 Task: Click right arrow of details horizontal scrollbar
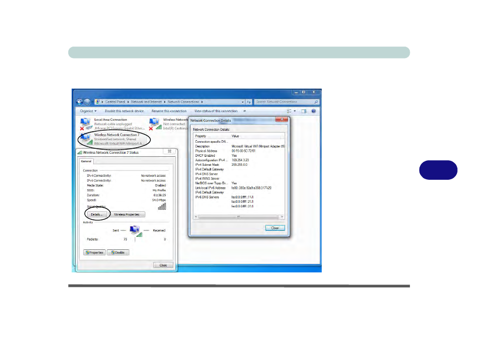point(282,217)
